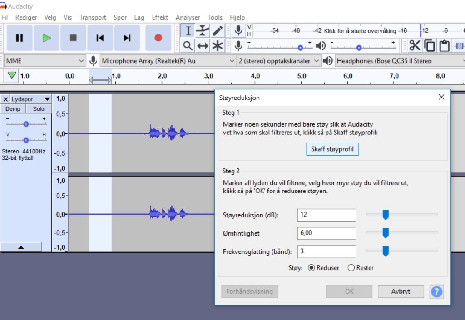Click the Skaff støyprofil button

pos(332,149)
